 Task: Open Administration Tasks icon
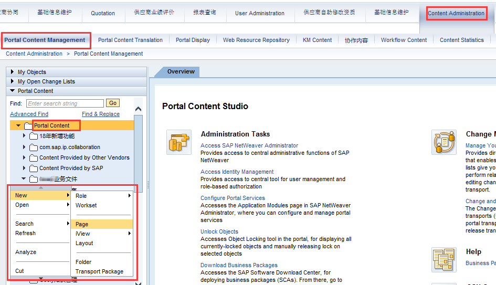coord(179,142)
